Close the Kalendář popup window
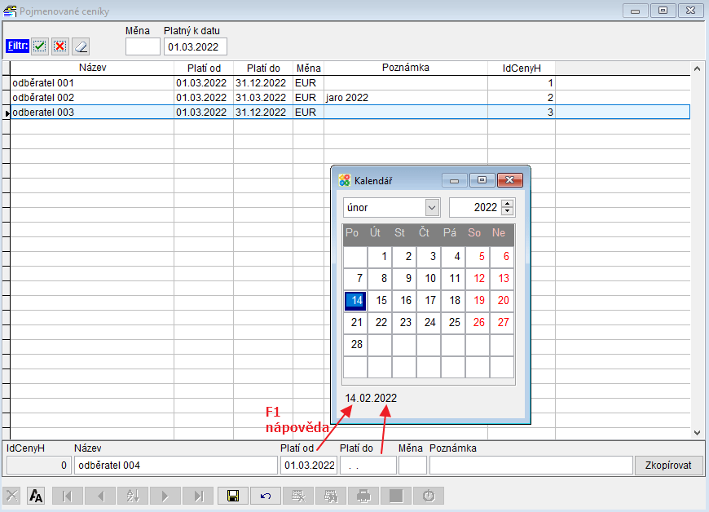The height and width of the screenshot is (512, 709). tap(509, 180)
